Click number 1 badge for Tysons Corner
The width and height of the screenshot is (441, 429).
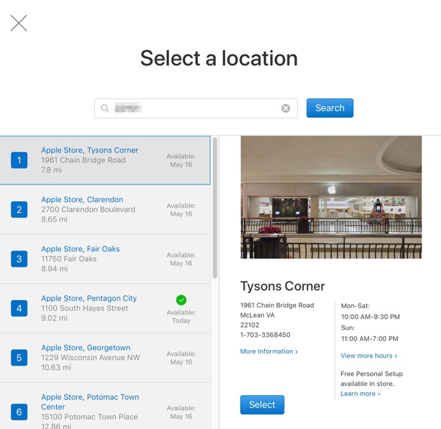[x=19, y=160]
